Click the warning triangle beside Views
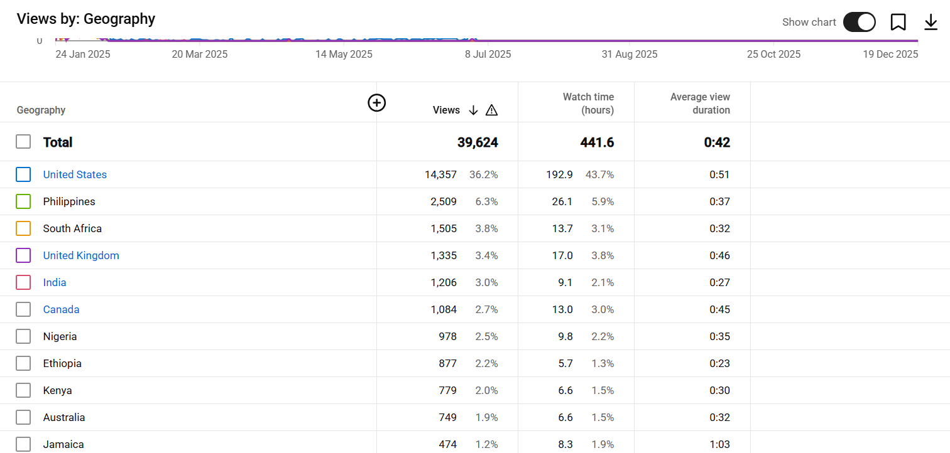Image resolution: width=950 pixels, height=453 pixels. tap(491, 110)
